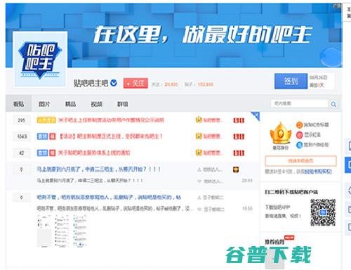Click the blue 置顶 tag in the 42-reply row
The width and height of the screenshot is (351, 270).
(x=42, y=153)
